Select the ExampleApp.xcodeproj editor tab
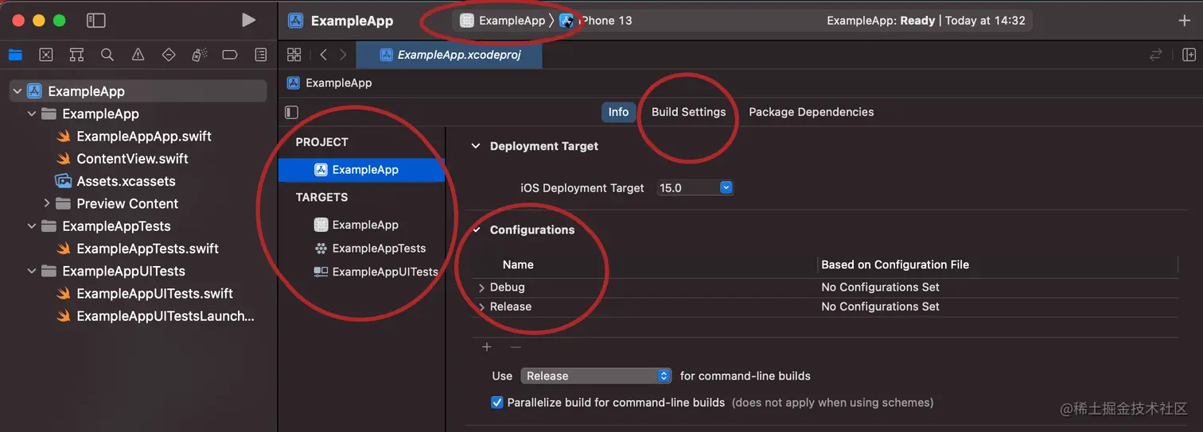This screenshot has height=432, width=1203. coord(449,55)
